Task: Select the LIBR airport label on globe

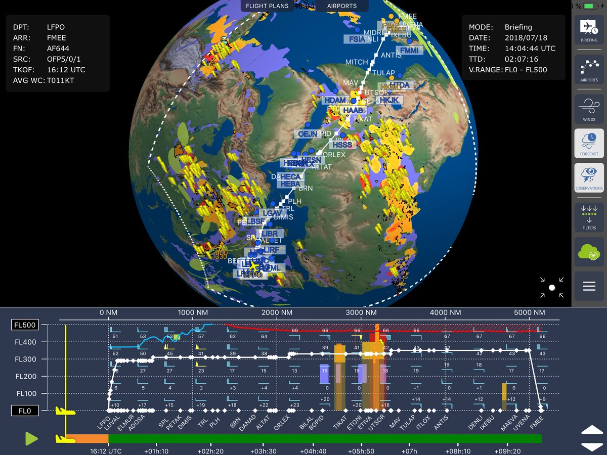Action: tap(270, 234)
